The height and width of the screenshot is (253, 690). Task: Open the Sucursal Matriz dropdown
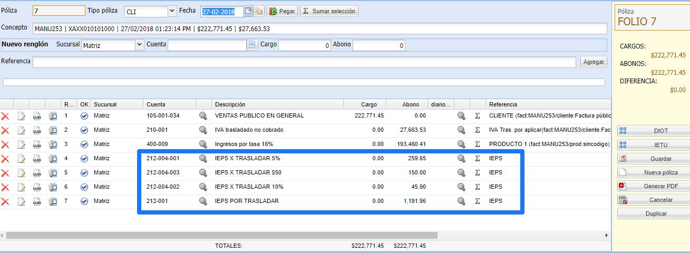point(139,45)
